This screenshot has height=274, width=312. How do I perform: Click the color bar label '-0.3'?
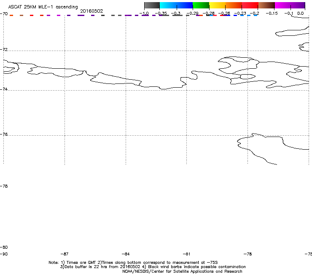tap(176, 13)
